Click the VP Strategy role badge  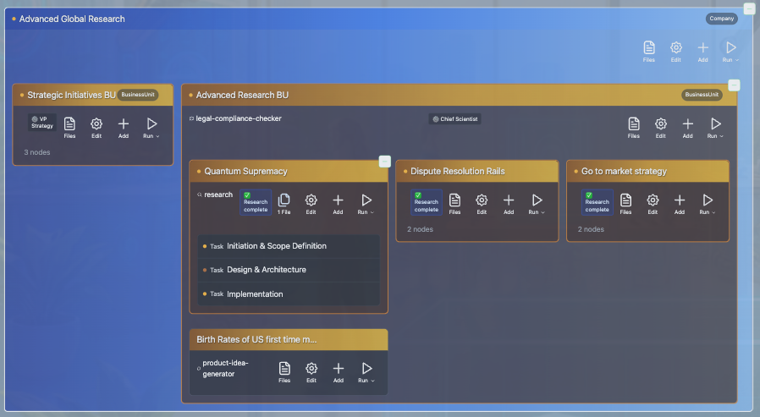pos(41,122)
